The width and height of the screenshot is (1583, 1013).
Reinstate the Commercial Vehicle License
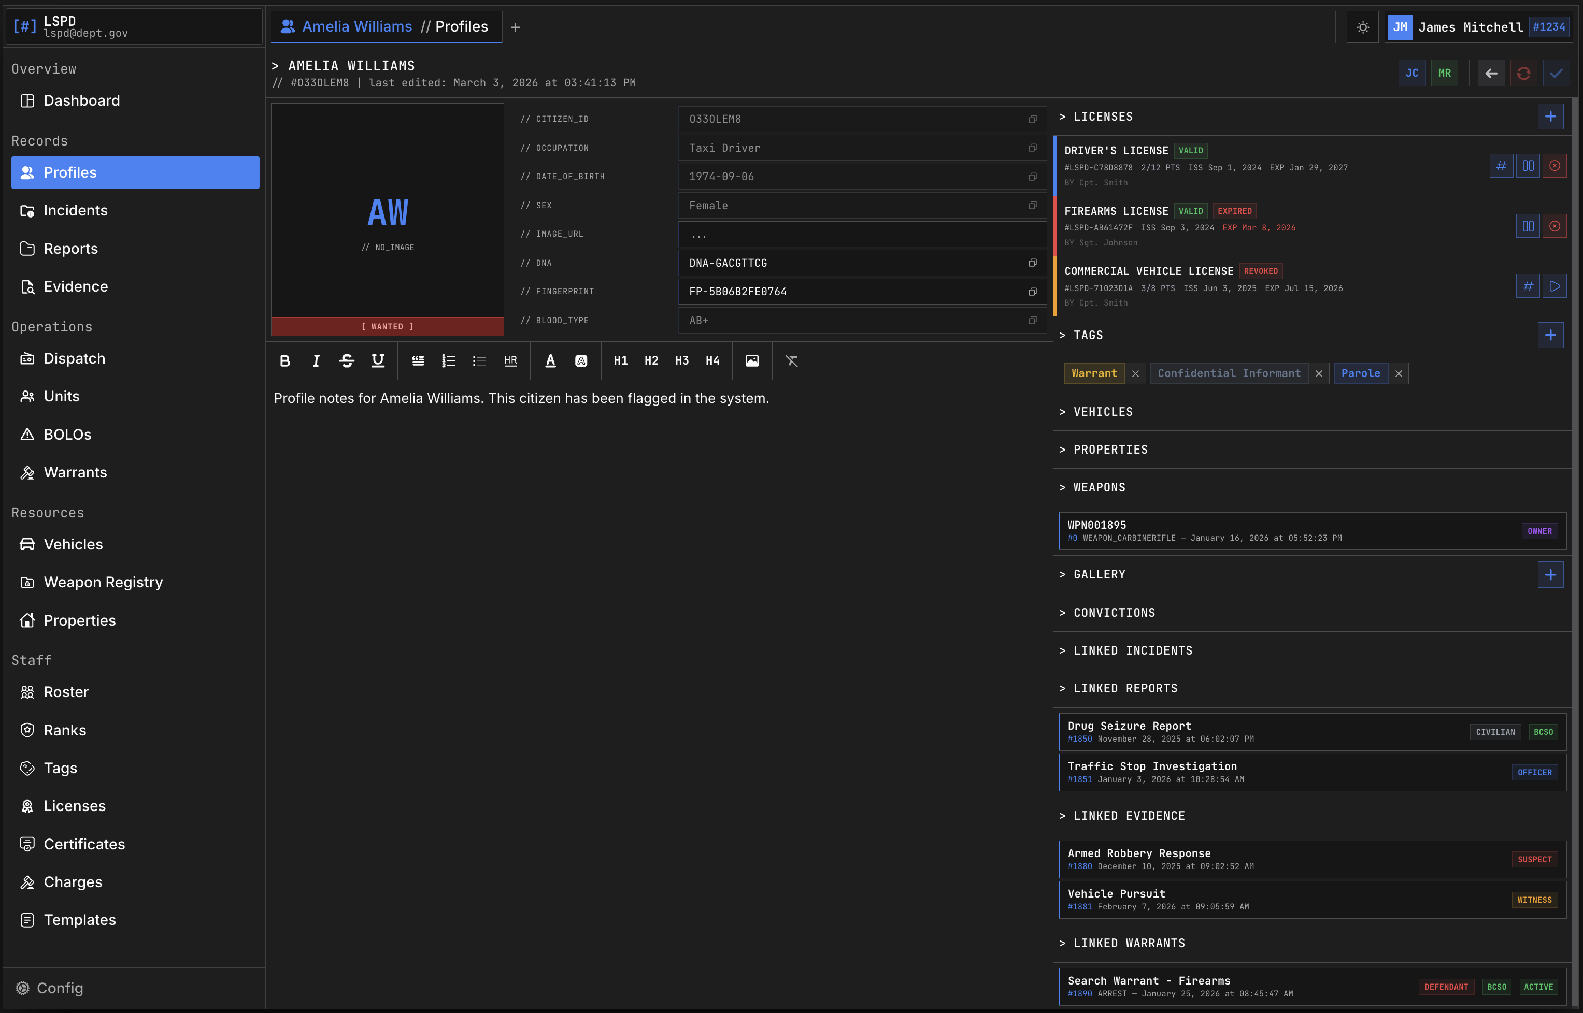click(x=1554, y=286)
